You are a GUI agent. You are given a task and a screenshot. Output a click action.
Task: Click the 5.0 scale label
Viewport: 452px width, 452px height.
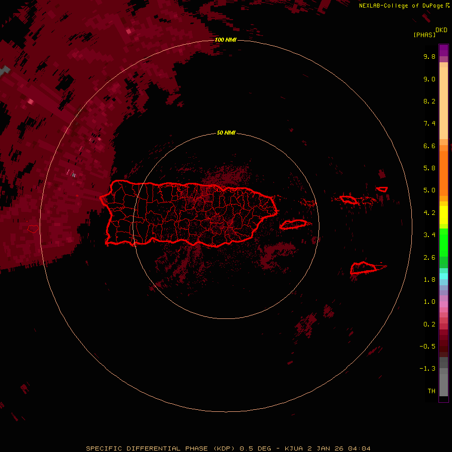pyautogui.click(x=429, y=190)
